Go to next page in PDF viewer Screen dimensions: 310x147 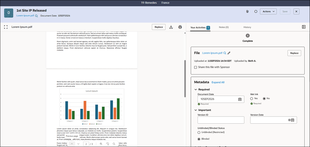click(x=78, y=144)
